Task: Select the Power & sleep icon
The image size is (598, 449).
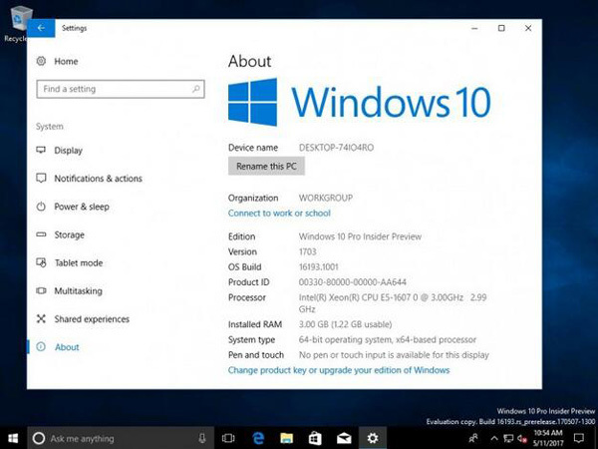Action: pos(41,207)
